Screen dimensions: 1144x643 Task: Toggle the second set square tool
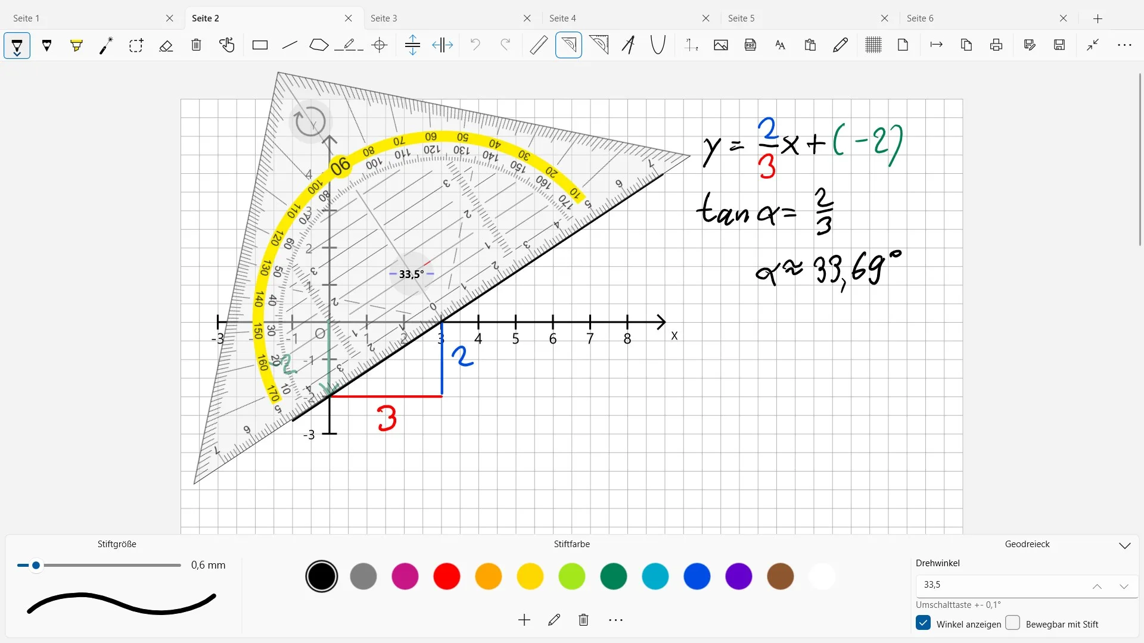coord(599,45)
